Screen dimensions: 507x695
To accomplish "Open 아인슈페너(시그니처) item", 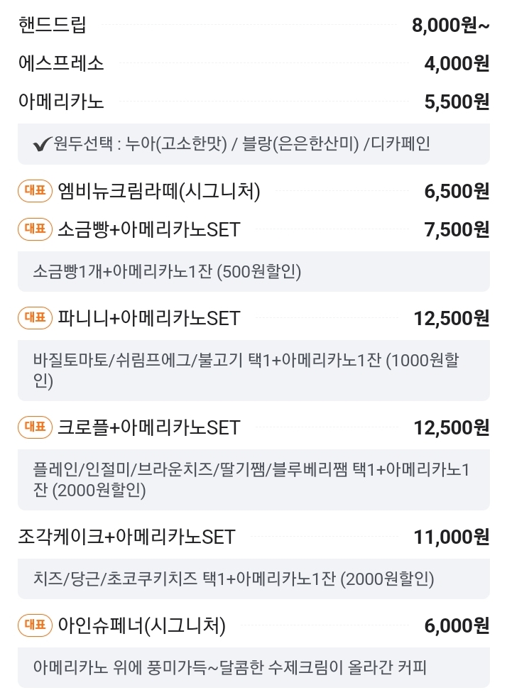I will pos(253,625).
